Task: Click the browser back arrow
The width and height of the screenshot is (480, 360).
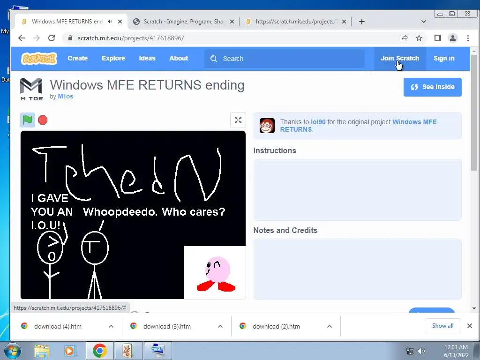Action: (x=22, y=38)
